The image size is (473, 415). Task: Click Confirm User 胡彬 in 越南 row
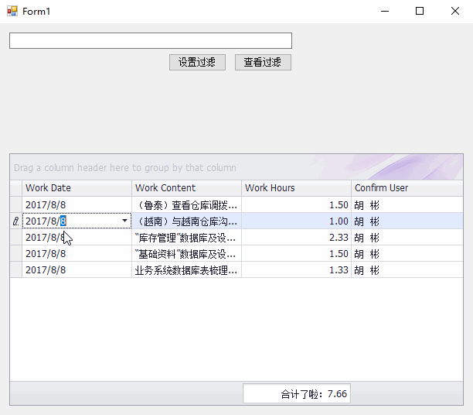[x=407, y=221]
